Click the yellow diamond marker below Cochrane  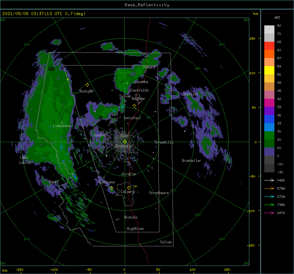(x=112, y=188)
